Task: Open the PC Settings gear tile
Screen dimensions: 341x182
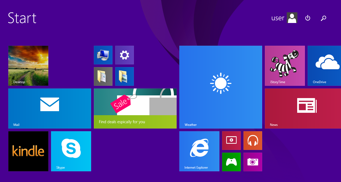Action: coord(125,55)
